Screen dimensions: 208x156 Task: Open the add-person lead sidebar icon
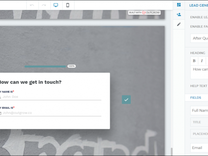[x=179, y=15]
